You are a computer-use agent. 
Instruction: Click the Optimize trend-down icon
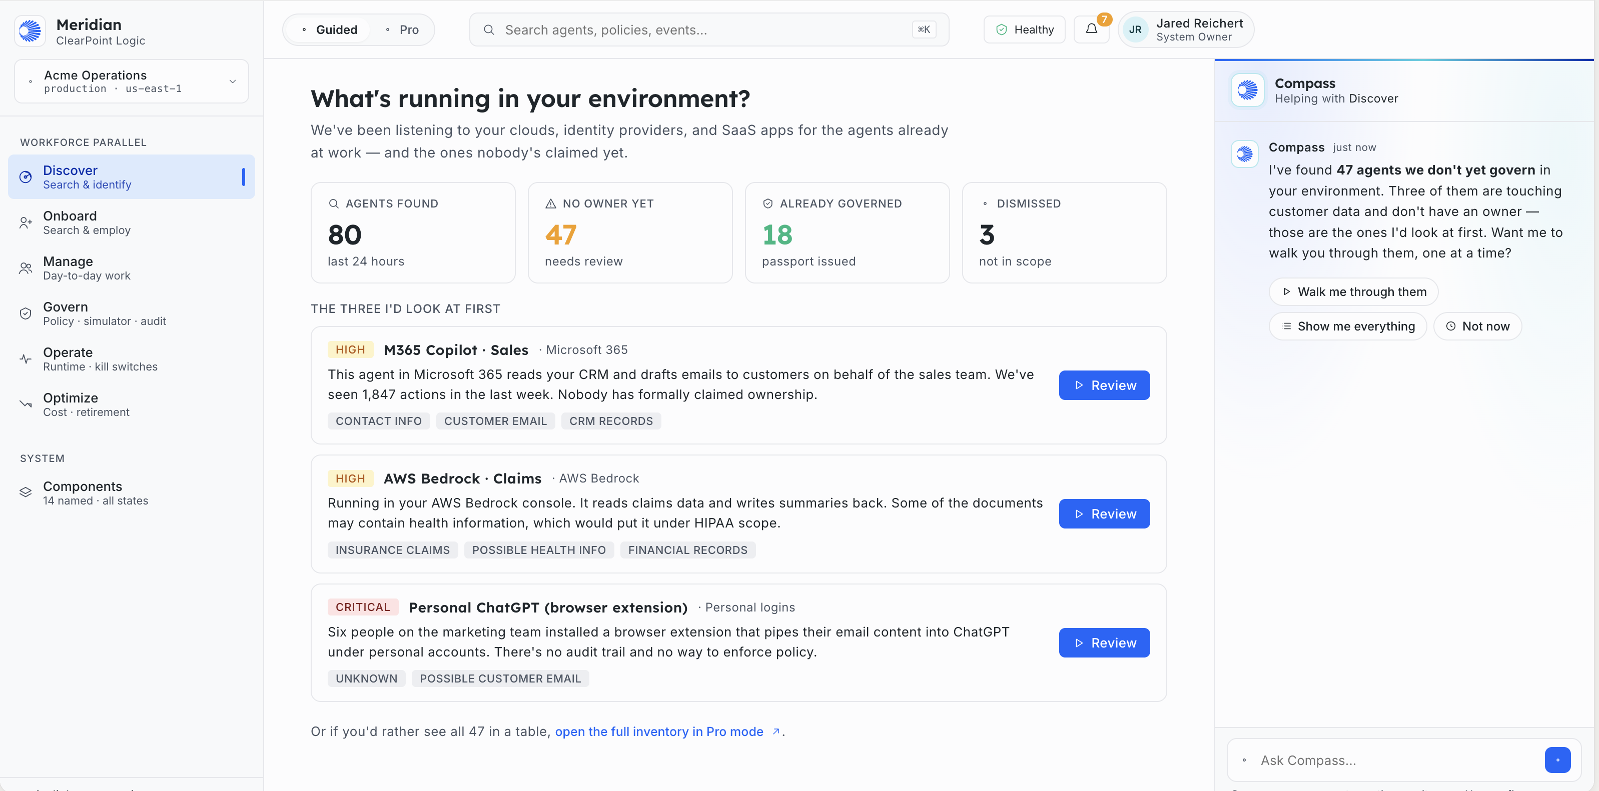point(26,404)
